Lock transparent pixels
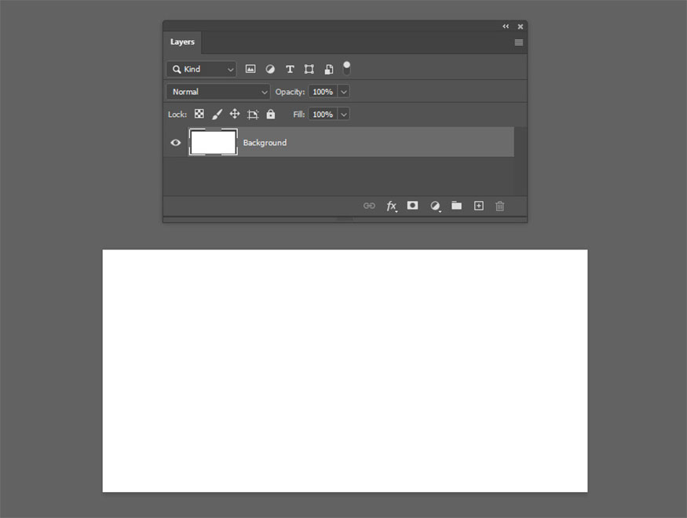 point(199,114)
